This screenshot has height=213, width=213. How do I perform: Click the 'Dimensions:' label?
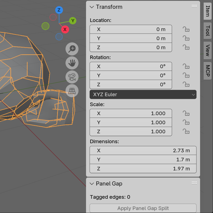pos(104,142)
